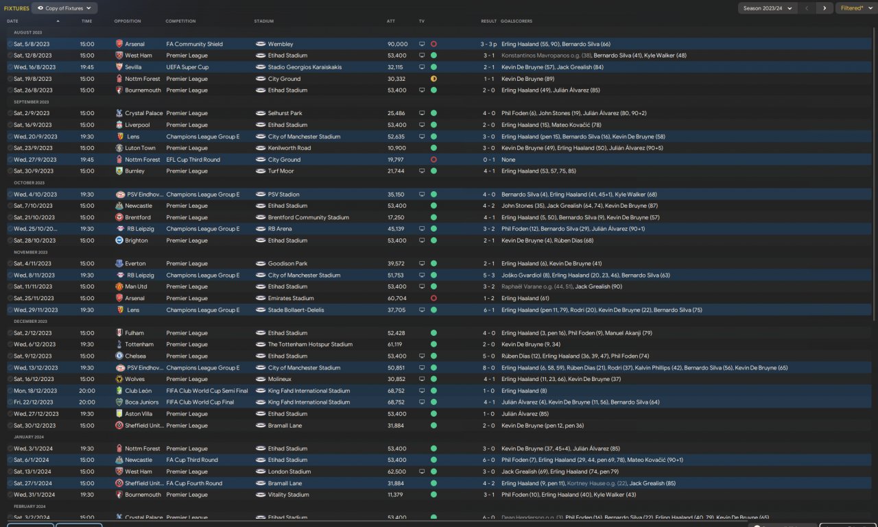
Task: Open the Kenilworth Road stadium link
Action: point(289,148)
